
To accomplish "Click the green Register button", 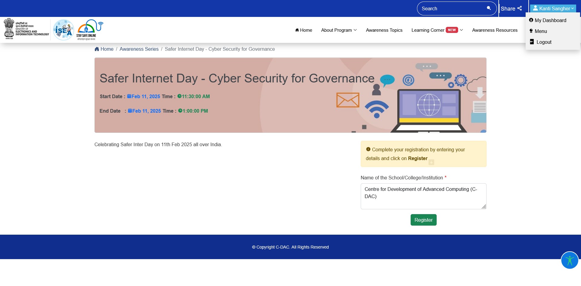I will (423, 220).
